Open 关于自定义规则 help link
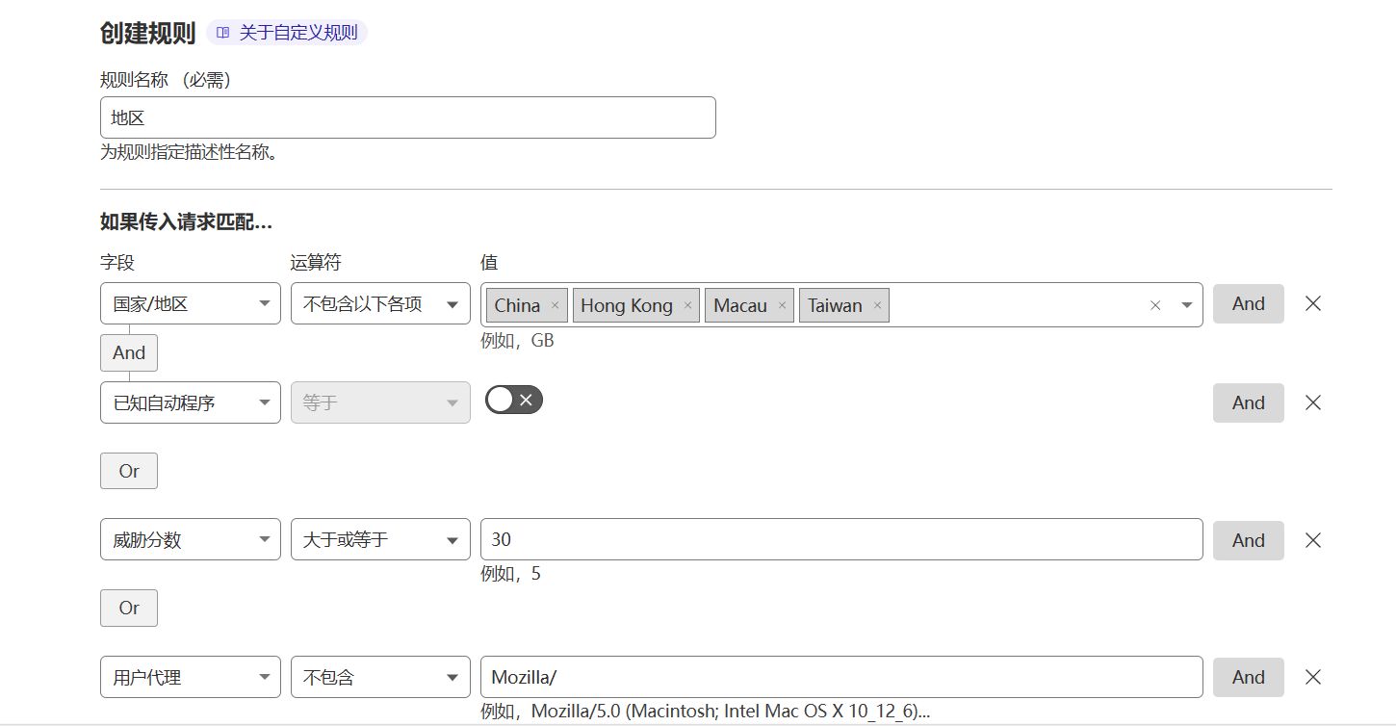 pyautogui.click(x=288, y=33)
